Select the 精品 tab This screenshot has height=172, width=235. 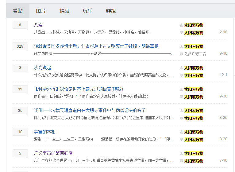click(64, 11)
